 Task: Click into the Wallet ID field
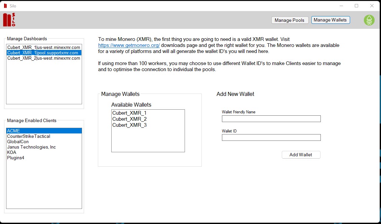271,137
